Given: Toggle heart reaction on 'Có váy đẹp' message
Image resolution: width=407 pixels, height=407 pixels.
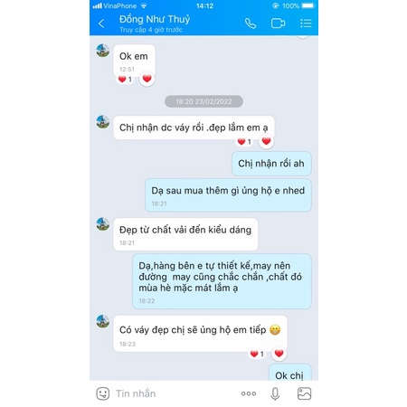Looking at the screenshot, I should click(279, 354).
